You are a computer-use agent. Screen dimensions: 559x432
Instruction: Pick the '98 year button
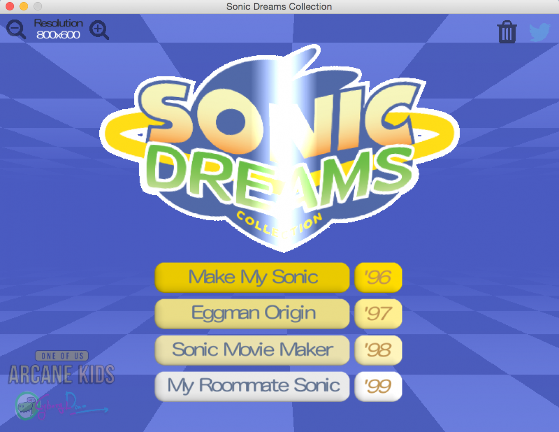click(x=378, y=350)
